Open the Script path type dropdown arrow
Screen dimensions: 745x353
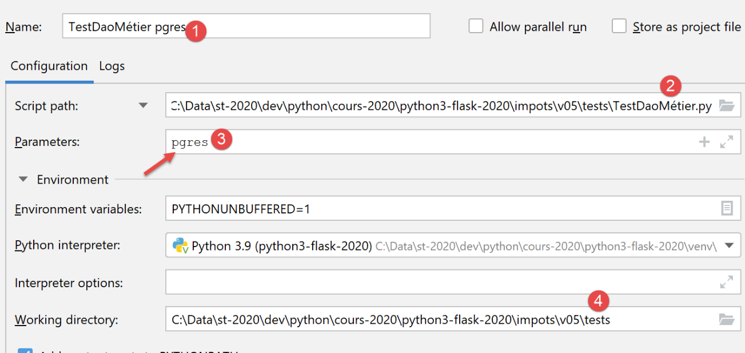pos(144,105)
